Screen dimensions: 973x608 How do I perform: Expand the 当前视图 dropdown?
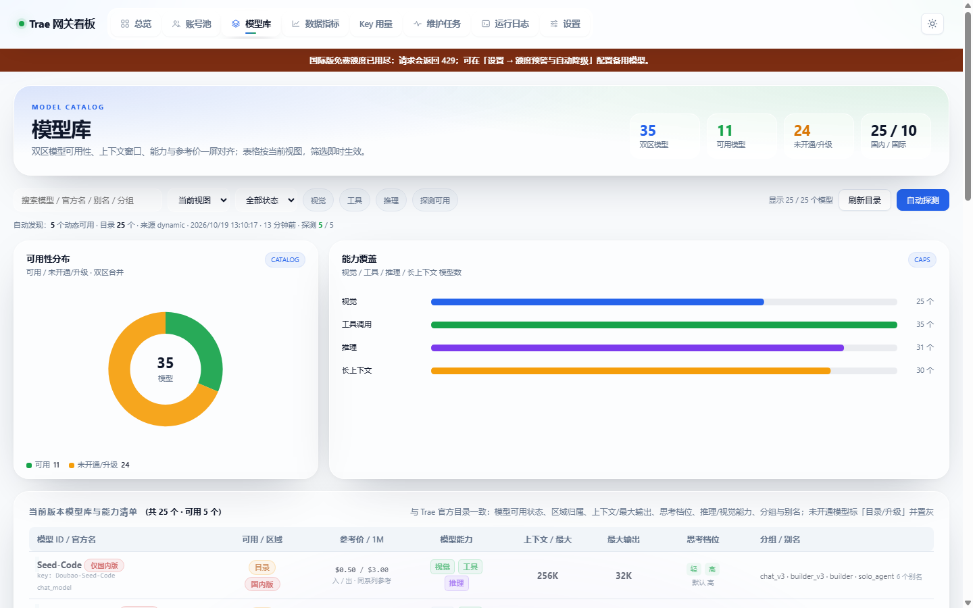pos(202,200)
